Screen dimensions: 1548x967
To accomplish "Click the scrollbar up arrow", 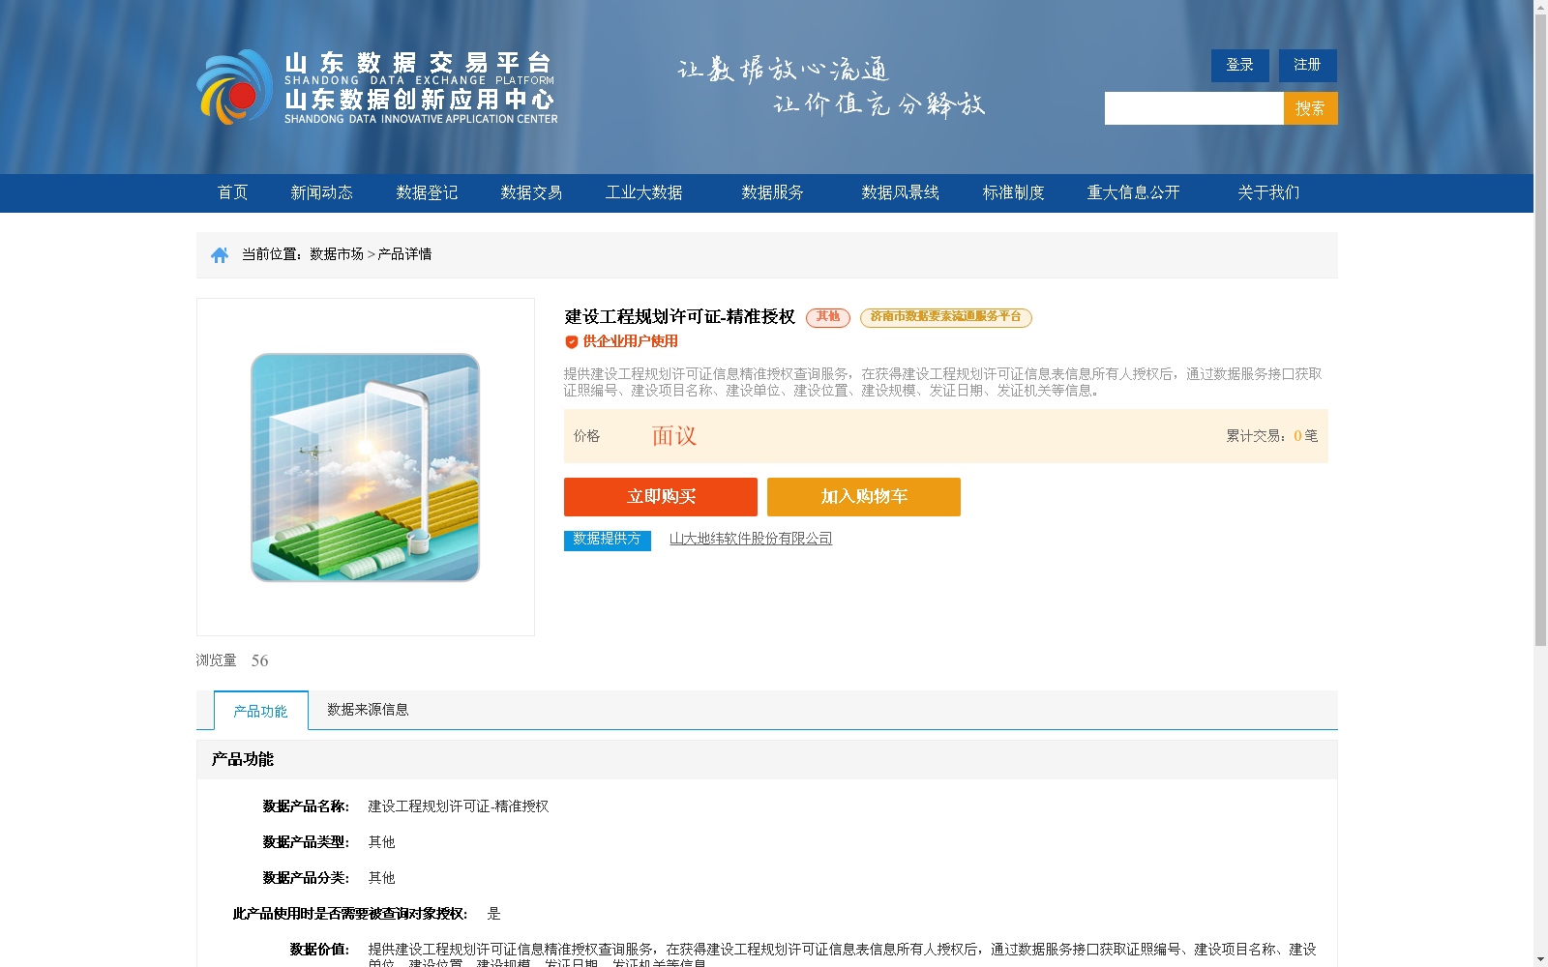I will pos(1540,7).
